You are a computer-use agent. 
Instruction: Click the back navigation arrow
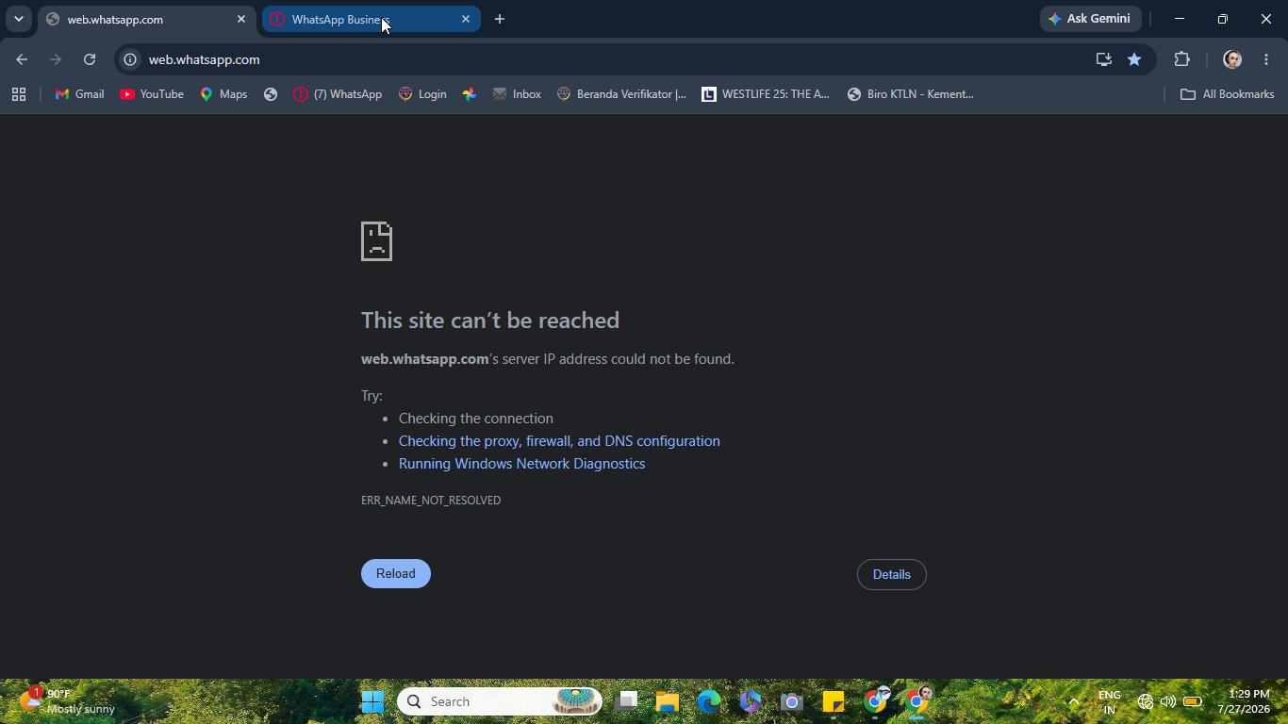point(22,59)
